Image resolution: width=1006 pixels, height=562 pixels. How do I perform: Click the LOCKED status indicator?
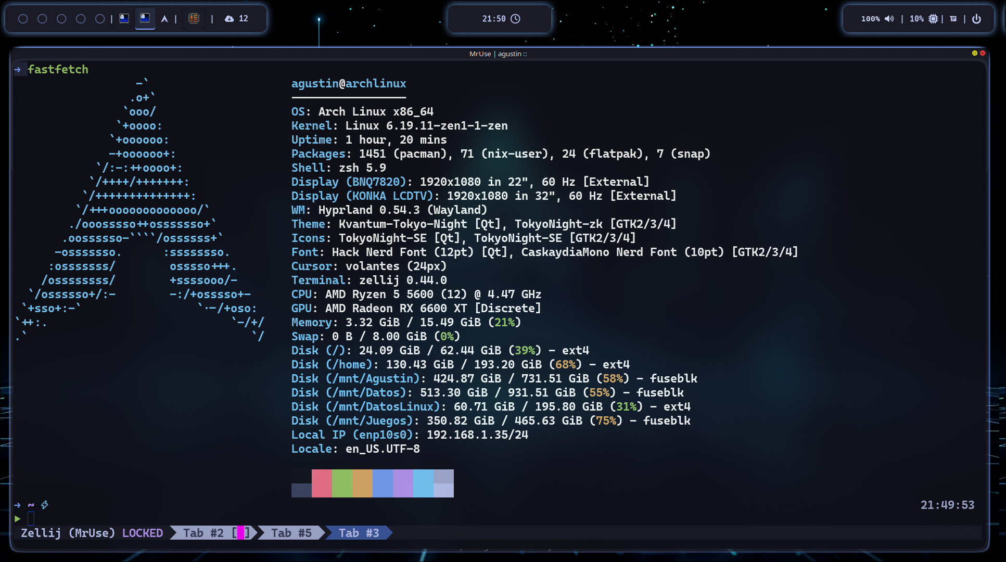142,533
